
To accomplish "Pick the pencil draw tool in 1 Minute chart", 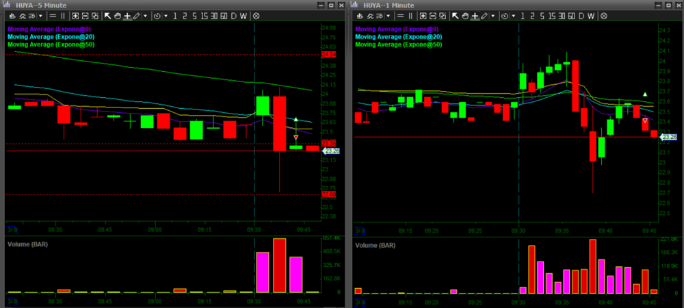I will pyautogui.click(x=484, y=15).
